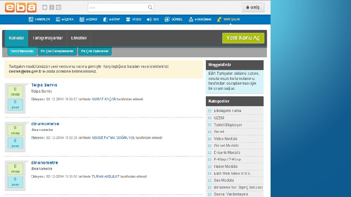The width and height of the screenshot is (351, 197).
Task: Filter by En Çok Oylananlar
Action: [95, 51]
